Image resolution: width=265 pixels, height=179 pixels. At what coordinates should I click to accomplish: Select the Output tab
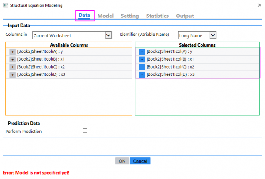185,16
